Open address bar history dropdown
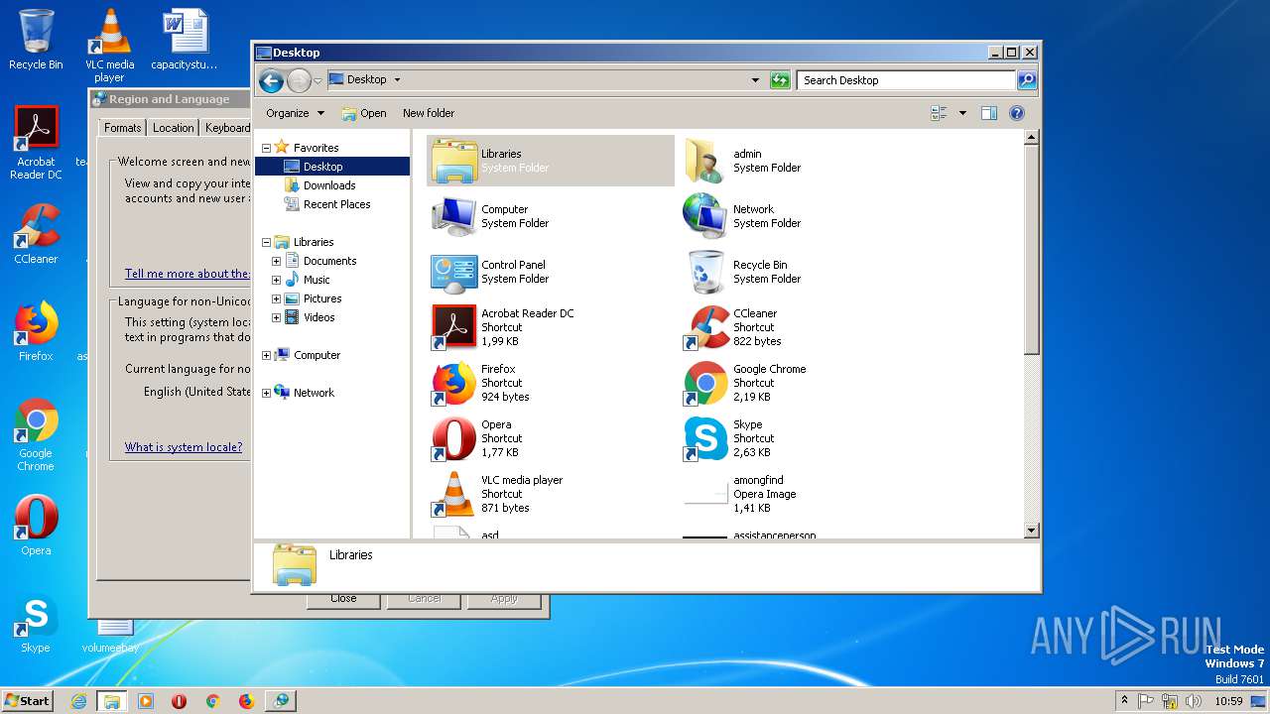 coord(755,80)
